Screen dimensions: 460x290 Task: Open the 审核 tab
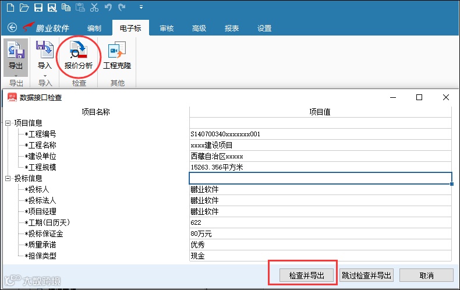(x=167, y=28)
